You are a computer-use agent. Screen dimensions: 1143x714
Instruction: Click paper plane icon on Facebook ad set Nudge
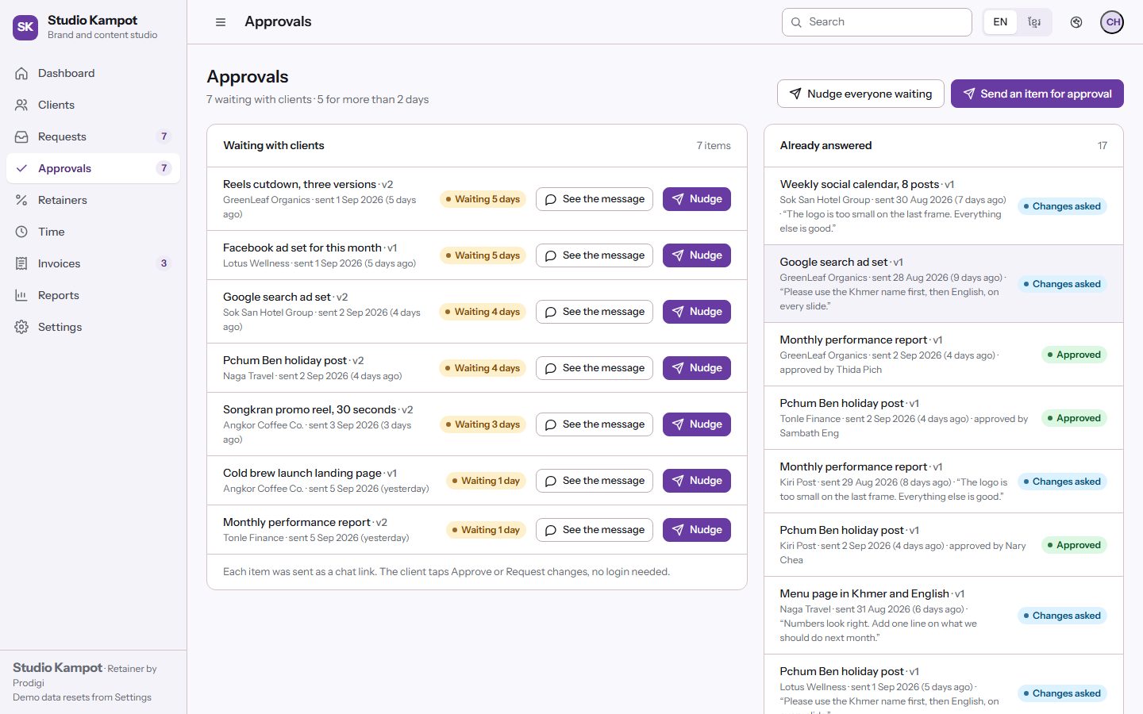pos(678,255)
